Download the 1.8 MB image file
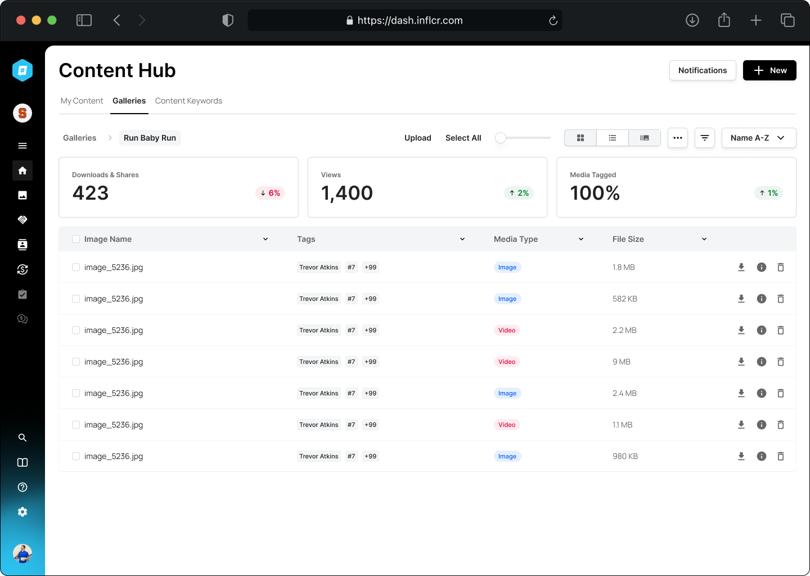810x576 pixels. tap(741, 267)
